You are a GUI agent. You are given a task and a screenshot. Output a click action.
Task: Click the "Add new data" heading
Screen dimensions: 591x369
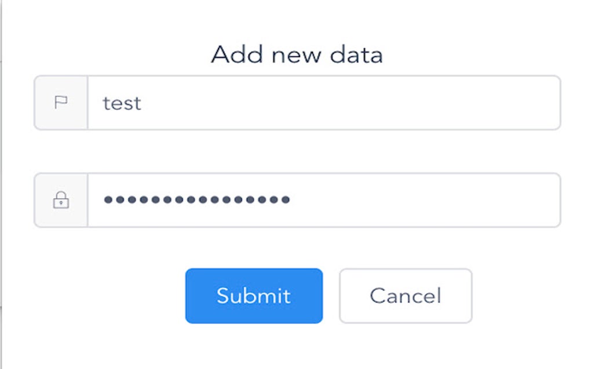point(297,55)
